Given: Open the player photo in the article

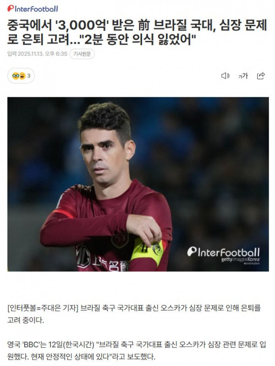Looking at the screenshot, I should (138, 184).
